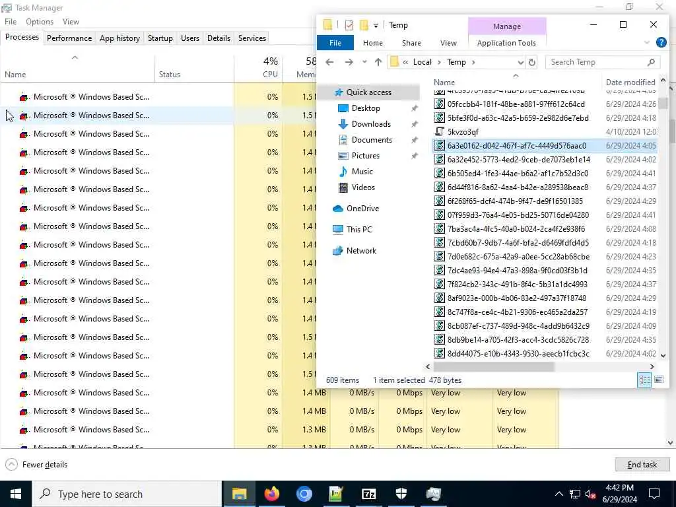Select Network in the navigation pane
Screen dimensions: 676x507
click(361, 250)
